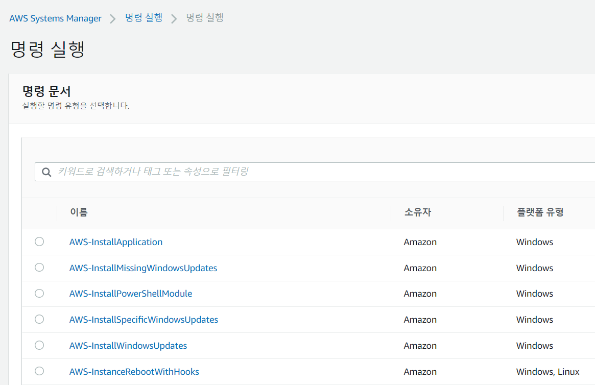Image resolution: width=595 pixels, height=385 pixels.
Task: Click the search magnifier icon
Action: (46, 172)
